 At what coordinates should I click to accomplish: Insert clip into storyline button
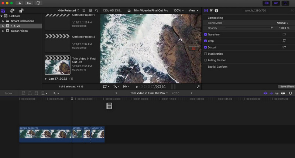click(30, 93)
